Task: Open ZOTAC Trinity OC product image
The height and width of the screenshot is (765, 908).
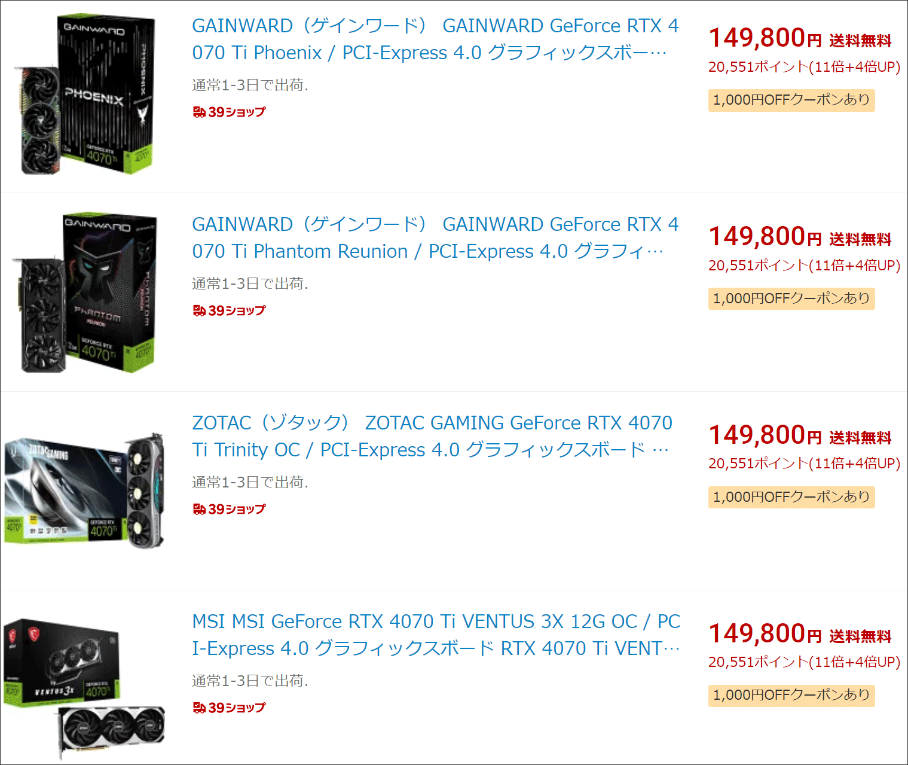Action: click(84, 490)
